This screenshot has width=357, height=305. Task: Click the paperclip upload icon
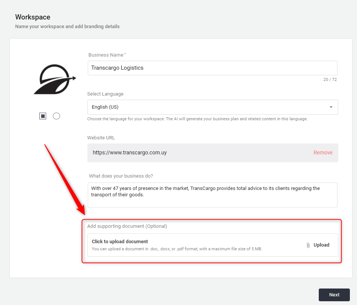(x=308, y=245)
